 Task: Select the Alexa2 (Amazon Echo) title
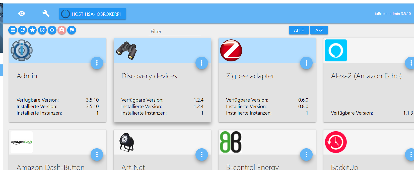tap(366, 76)
